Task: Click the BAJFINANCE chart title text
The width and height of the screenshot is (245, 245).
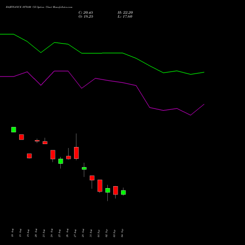Action: coord(39,7)
